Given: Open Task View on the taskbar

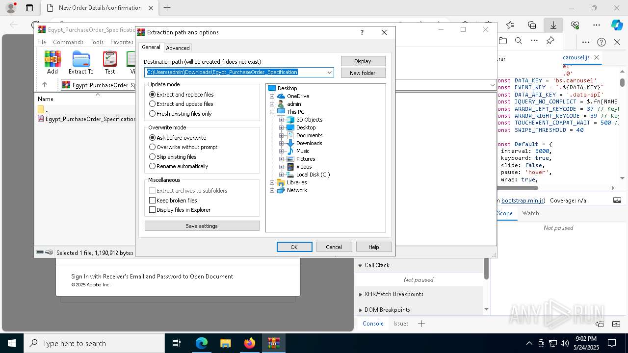Looking at the screenshot, I should coord(177,343).
